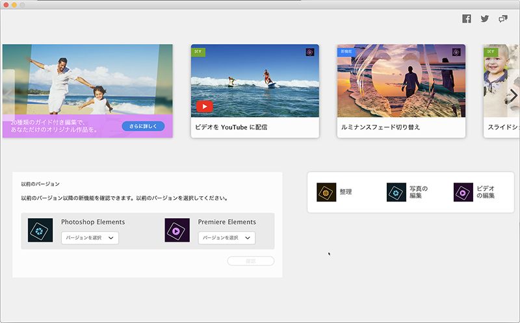Click the ビデオの編集 label
The width and height of the screenshot is (520, 323).
pos(486,192)
